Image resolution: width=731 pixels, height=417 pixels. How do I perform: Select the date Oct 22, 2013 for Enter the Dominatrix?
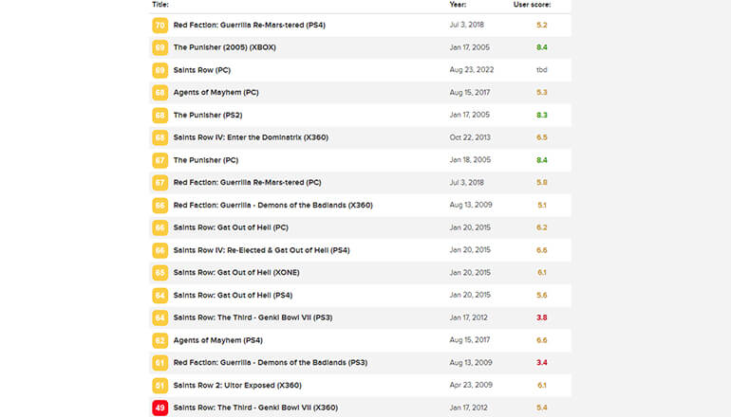[470, 137]
